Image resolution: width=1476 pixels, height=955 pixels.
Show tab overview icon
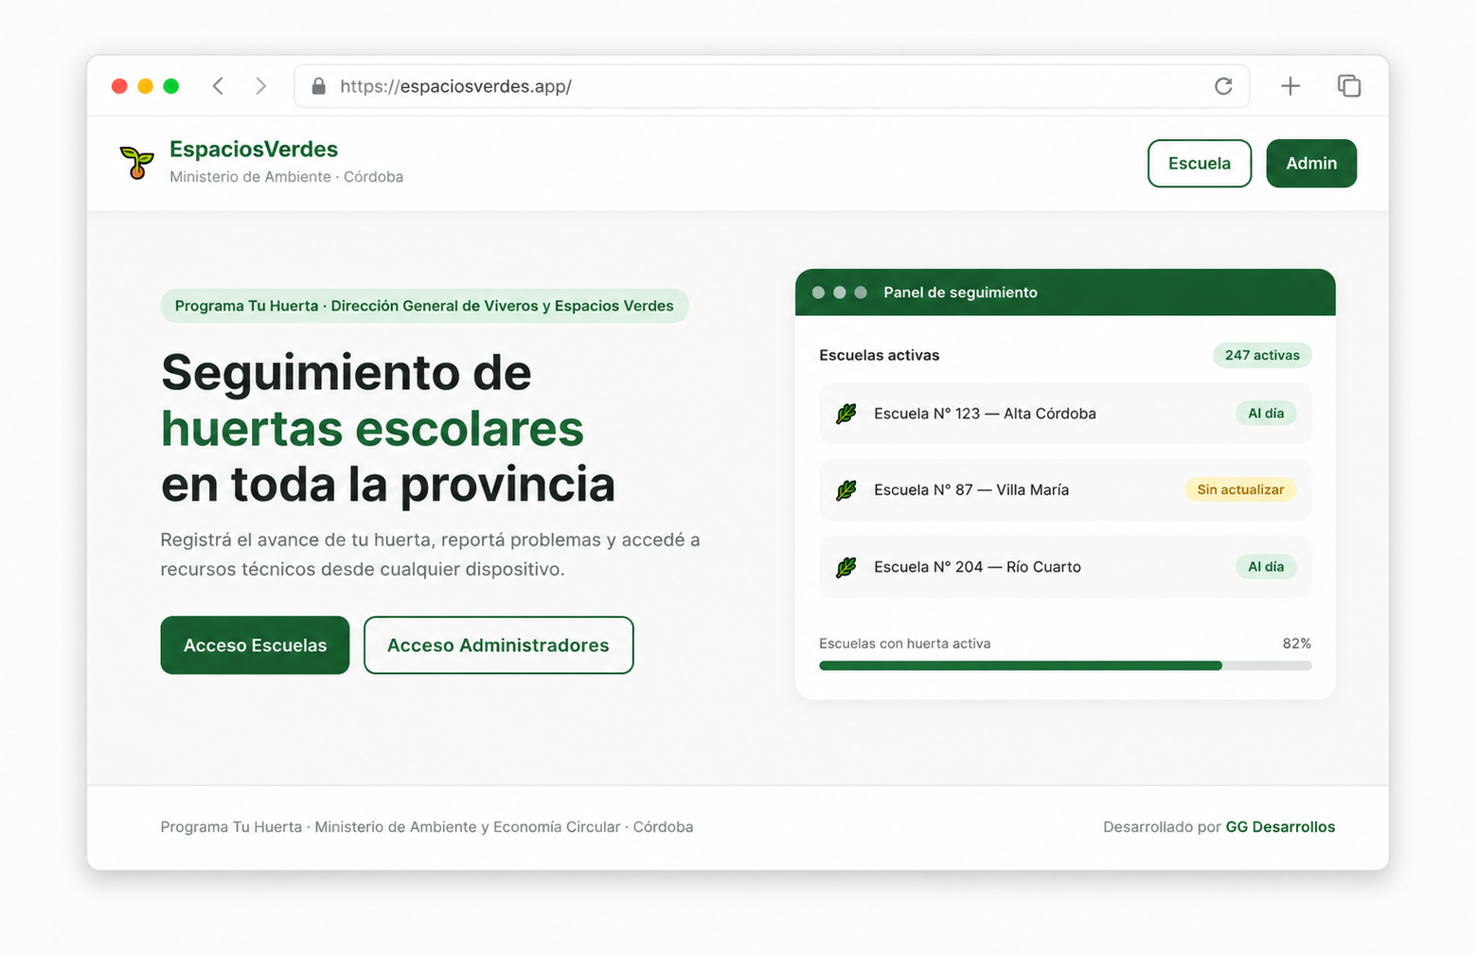tap(1349, 86)
